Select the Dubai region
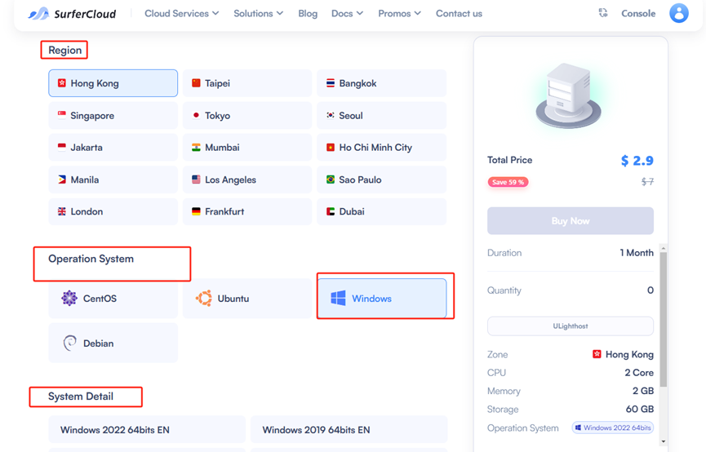Viewport: 706px width, 452px height. [x=382, y=211]
